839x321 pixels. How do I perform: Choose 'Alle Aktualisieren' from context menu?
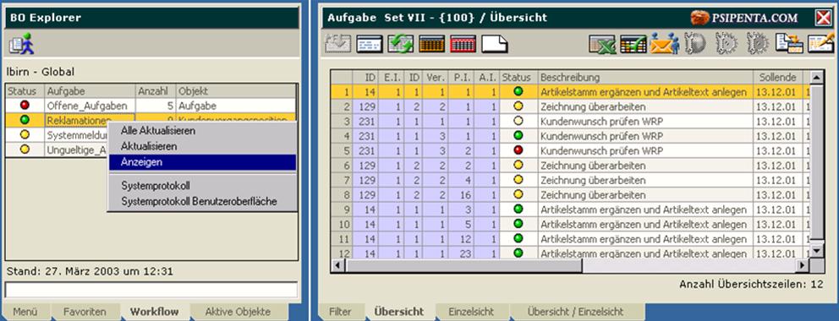157,131
